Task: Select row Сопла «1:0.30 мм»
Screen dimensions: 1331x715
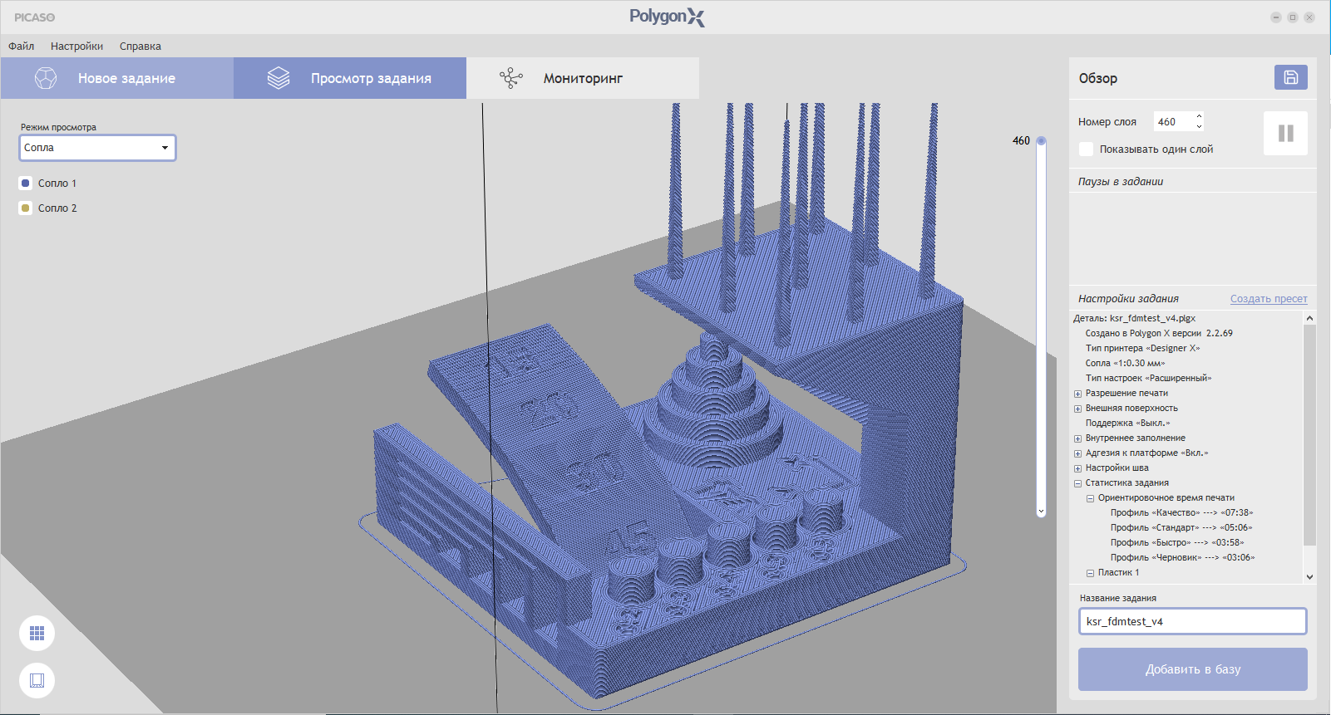Action: (1126, 364)
